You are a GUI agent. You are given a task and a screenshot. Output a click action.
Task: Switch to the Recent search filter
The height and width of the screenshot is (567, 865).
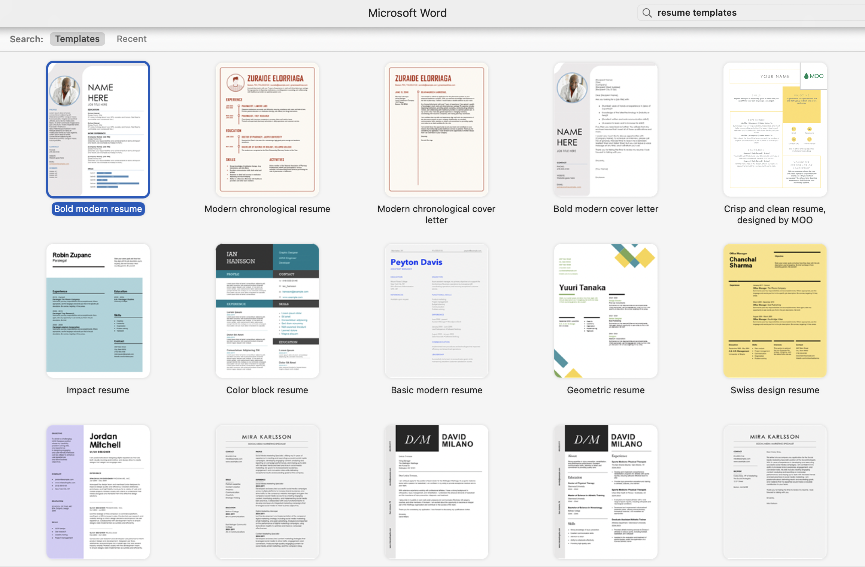(x=131, y=39)
